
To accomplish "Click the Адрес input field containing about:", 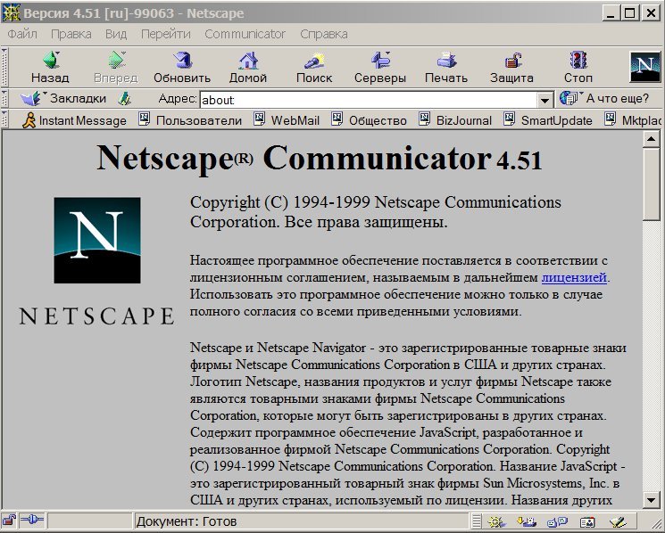I will 369,100.
